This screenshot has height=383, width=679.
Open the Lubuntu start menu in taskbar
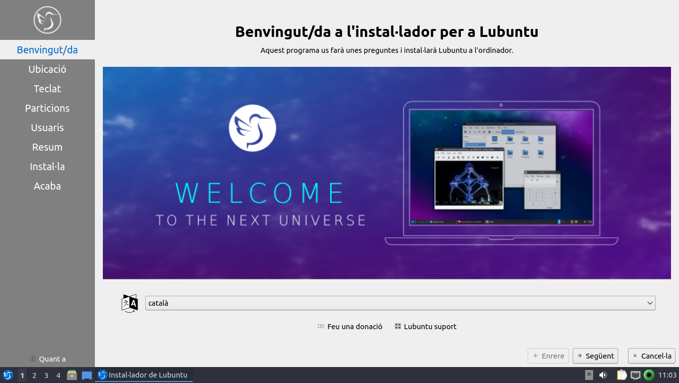7,375
